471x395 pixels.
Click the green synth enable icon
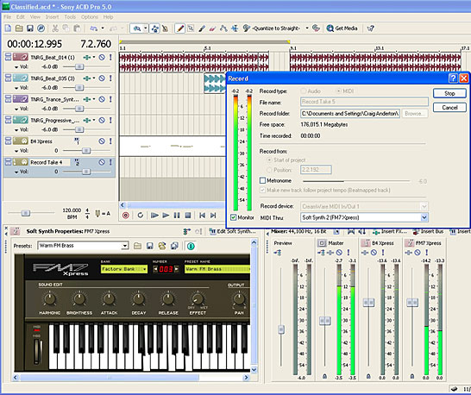coord(191,246)
